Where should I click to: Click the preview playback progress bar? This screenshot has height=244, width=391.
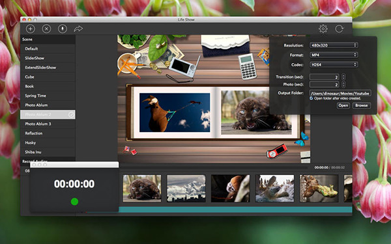coord(214,168)
